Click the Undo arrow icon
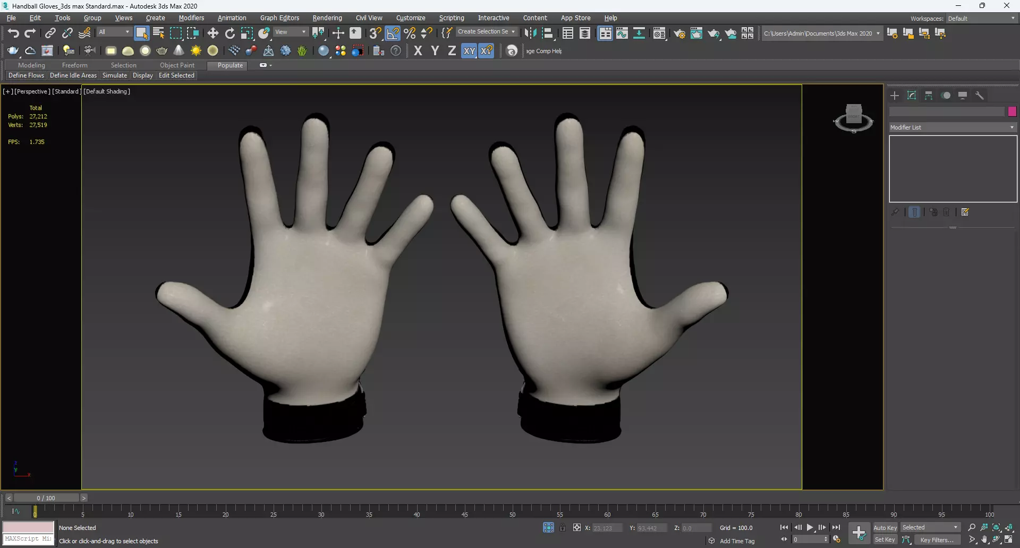1020x548 pixels. tap(13, 33)
